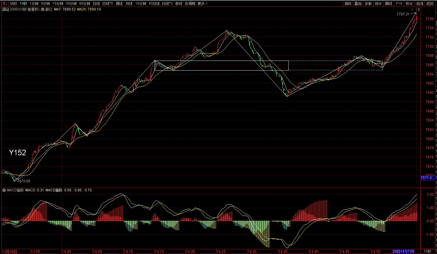Select the 日线*5 period tab
437x254 pixels.
108,3
